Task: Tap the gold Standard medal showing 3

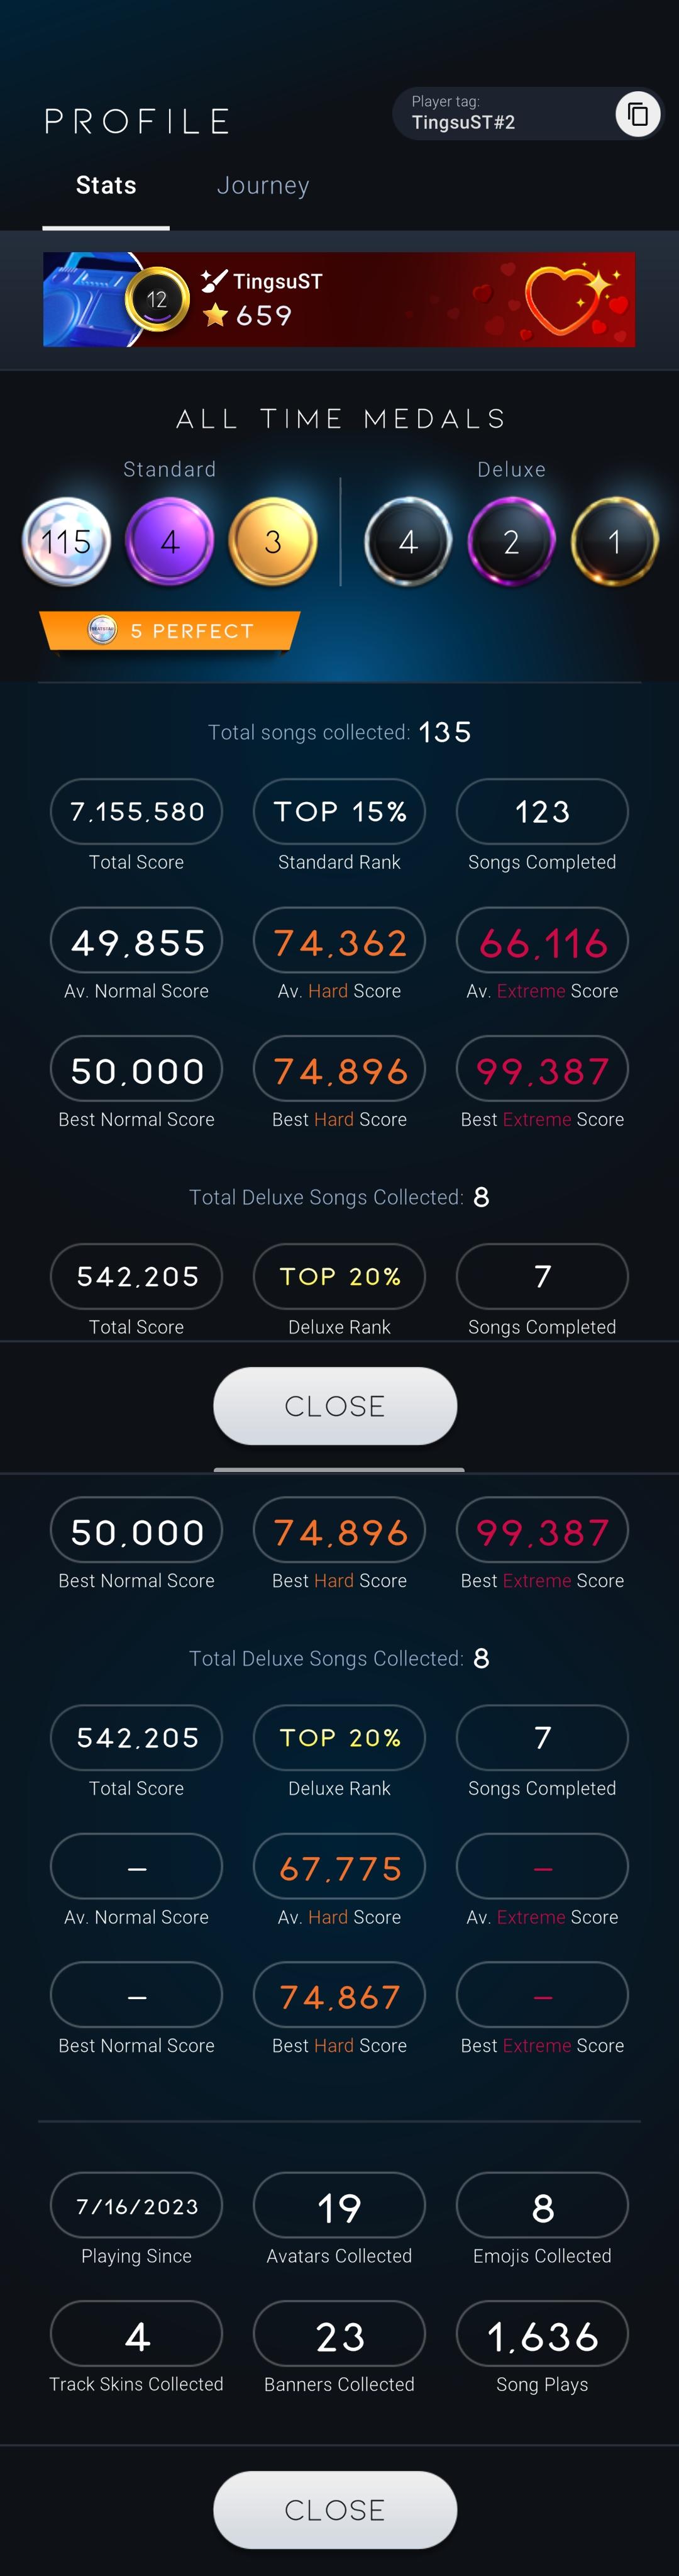Action: [x=272, y=541]
